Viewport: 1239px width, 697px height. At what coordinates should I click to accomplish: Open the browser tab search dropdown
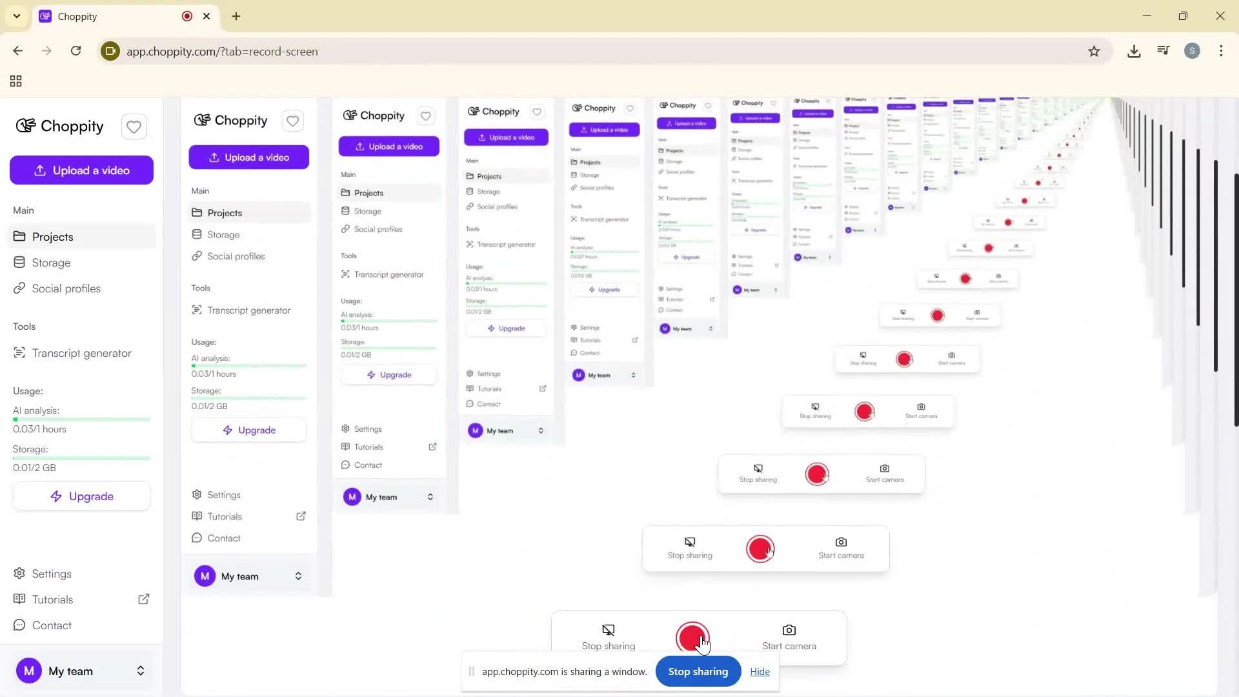[16, 16]
